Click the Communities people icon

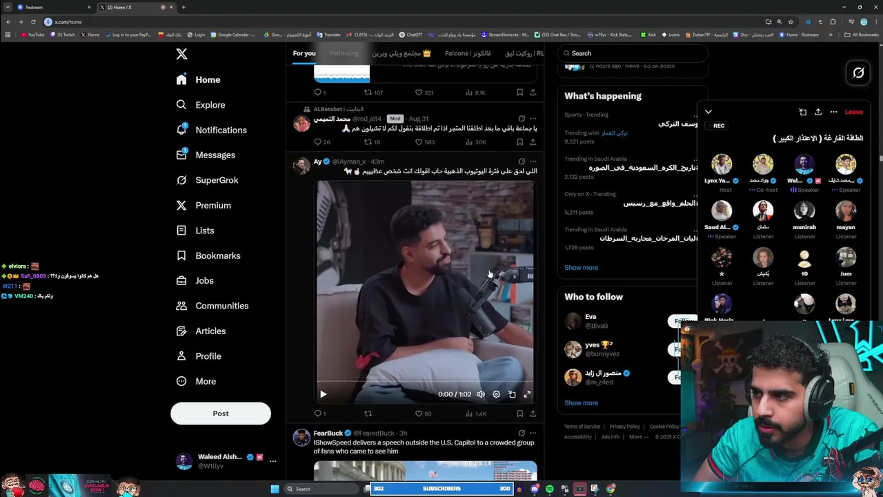click(181, 306)
